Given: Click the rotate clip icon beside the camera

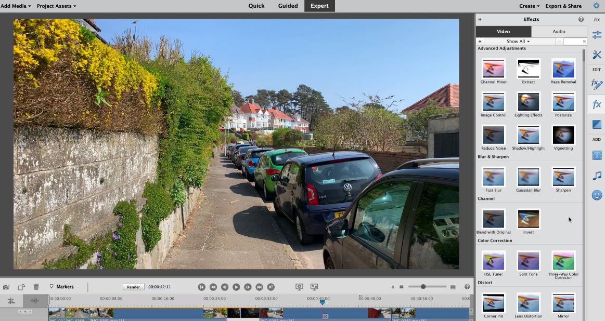Looking at the screenshot, I should tap(21, 287).
